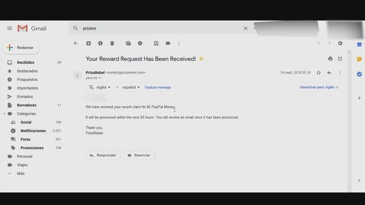The width and height of the screenshot is (365, 205).
Task: Open message more options beside reply arrow
Action: [x=340, y=73]
